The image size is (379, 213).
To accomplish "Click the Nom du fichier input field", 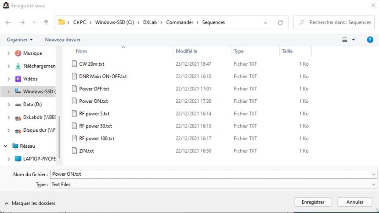I will (x=210, y=174).
